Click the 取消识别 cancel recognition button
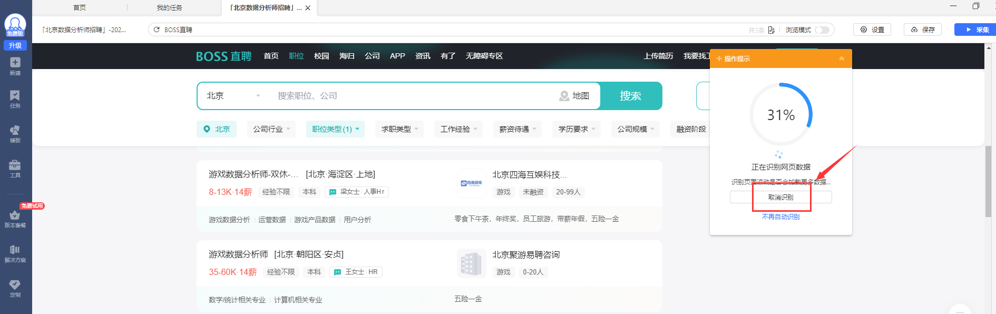 pos(781,197)
